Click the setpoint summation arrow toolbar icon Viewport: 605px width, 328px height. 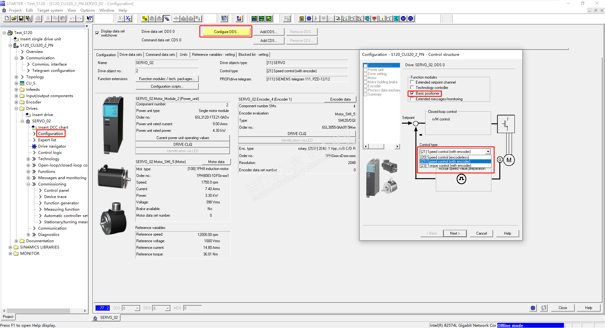pos(338,19)
